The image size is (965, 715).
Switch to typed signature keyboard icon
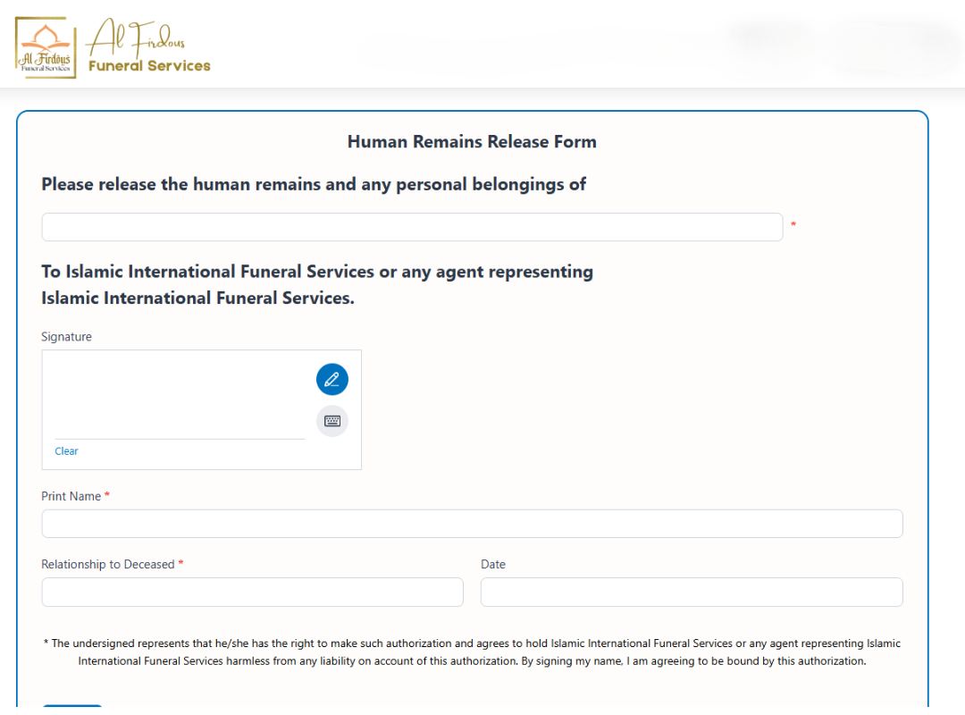click(332, 421)
